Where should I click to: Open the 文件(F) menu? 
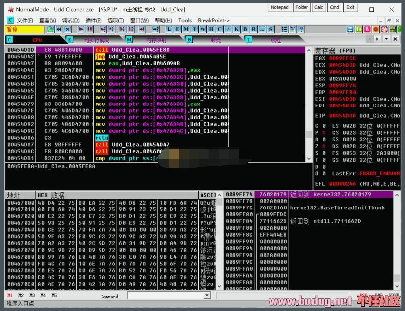pos(25,20)
